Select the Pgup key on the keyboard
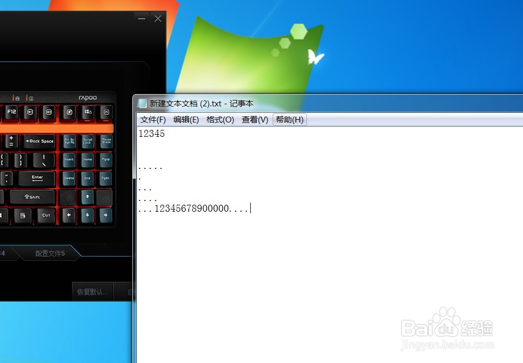Viewport: 523px width, 363px height. (106, 160)
